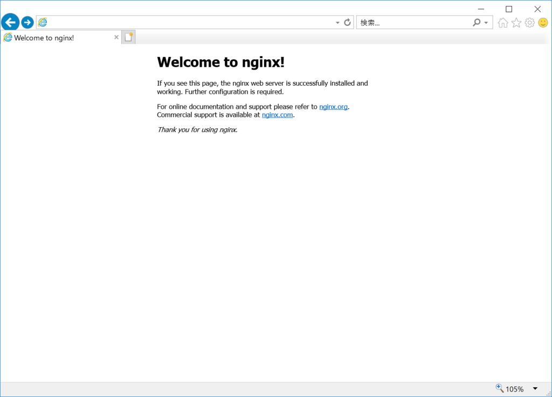552x397 pixels.
Task: Click the smiley feedback icon
Action: pos(543,23)
